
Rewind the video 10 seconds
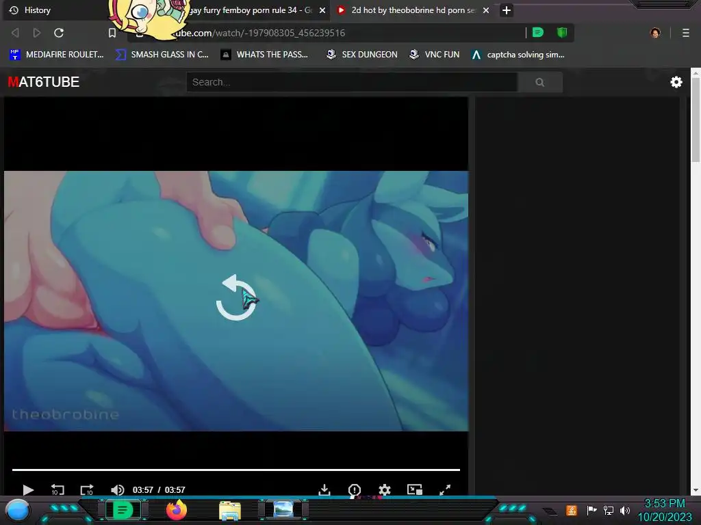58,489
